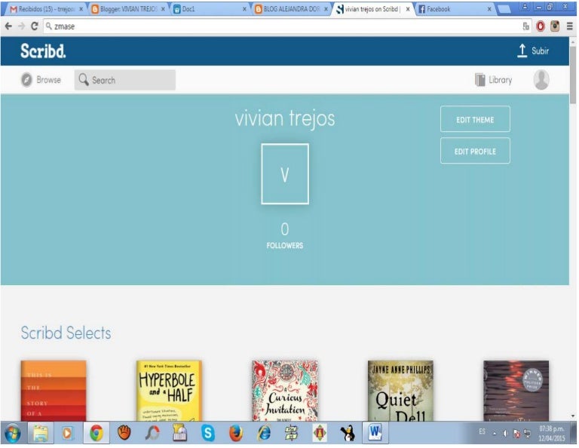The width and height of the screenshot is (579, 448).
Task: Open the Quiet Dell book cover
Action: click(x=400, y=391)
